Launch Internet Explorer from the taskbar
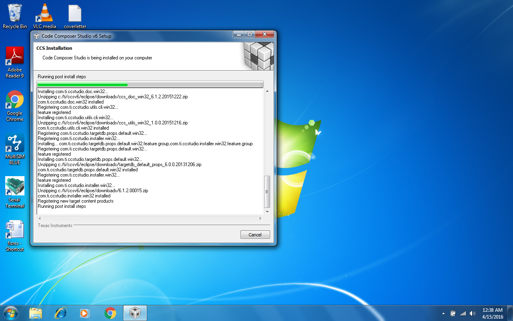 pyautogui.click(x=61, y=313)
